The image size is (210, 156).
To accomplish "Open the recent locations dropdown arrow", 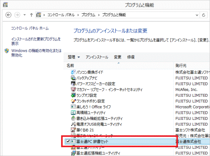I will click(x=24, y=15).
